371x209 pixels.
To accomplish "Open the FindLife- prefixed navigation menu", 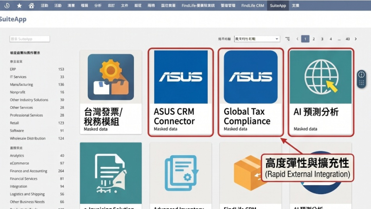I will 198,6.
